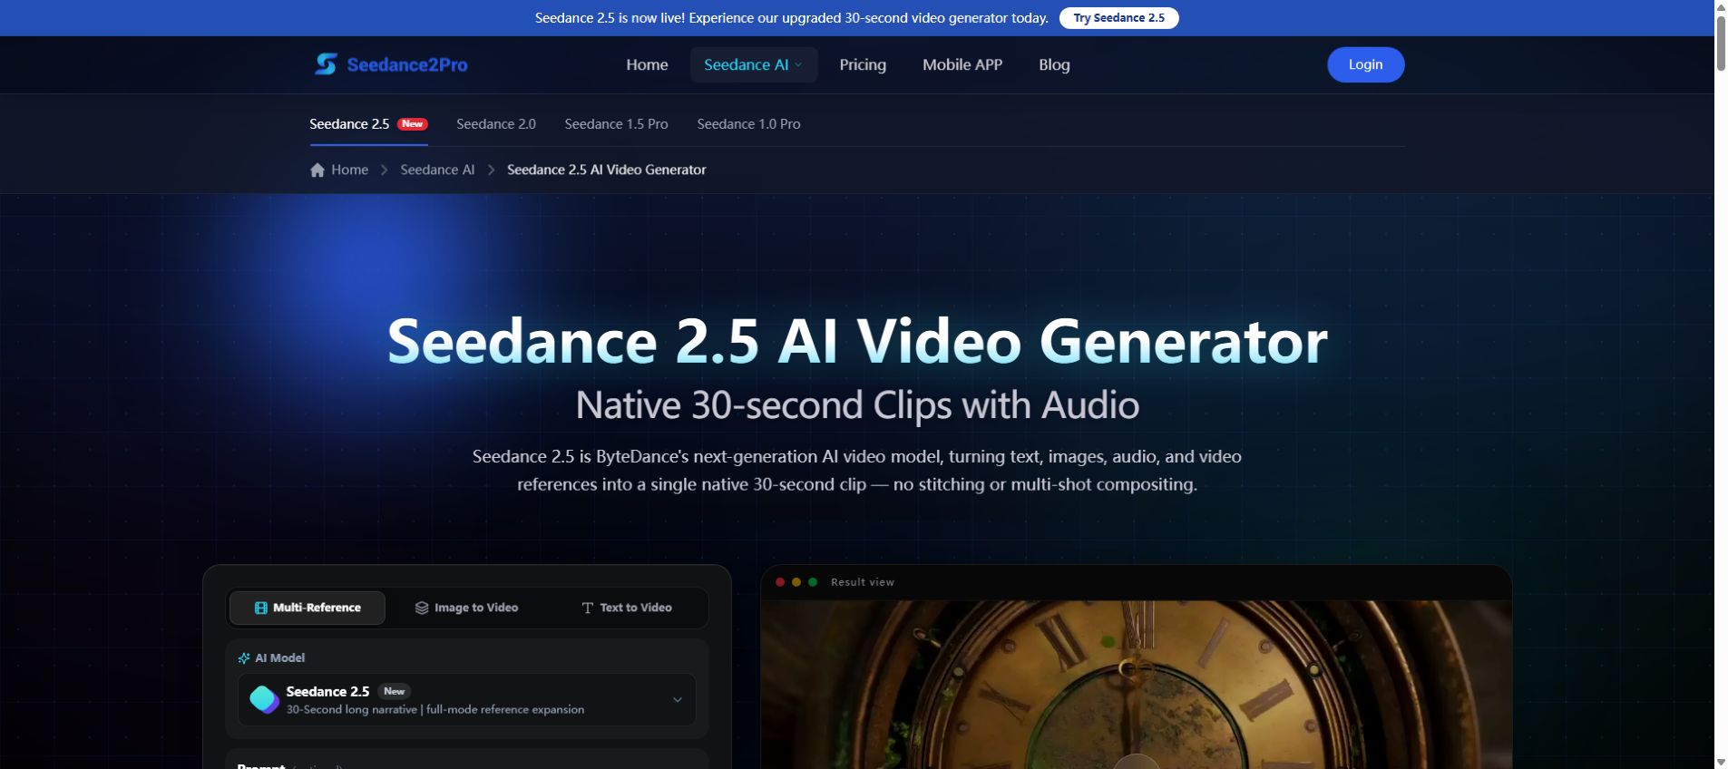This screenshot has height=769, width=1728.
Task: Click the New badge in AI Model selector
Action: 394,691
